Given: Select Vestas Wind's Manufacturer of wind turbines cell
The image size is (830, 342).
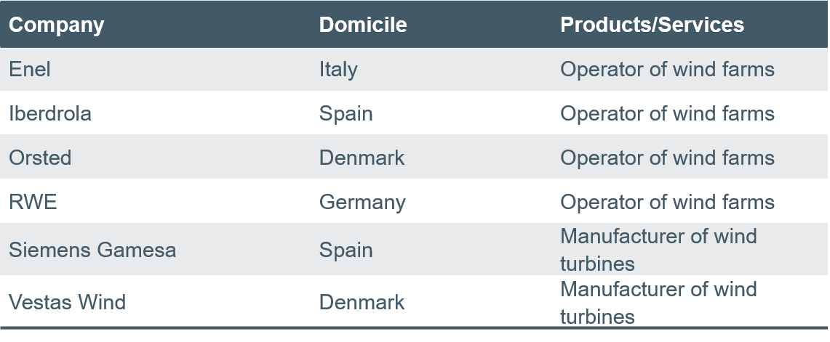Looking at the screenshot, I should pyautogui.click(x=658, y=302).
